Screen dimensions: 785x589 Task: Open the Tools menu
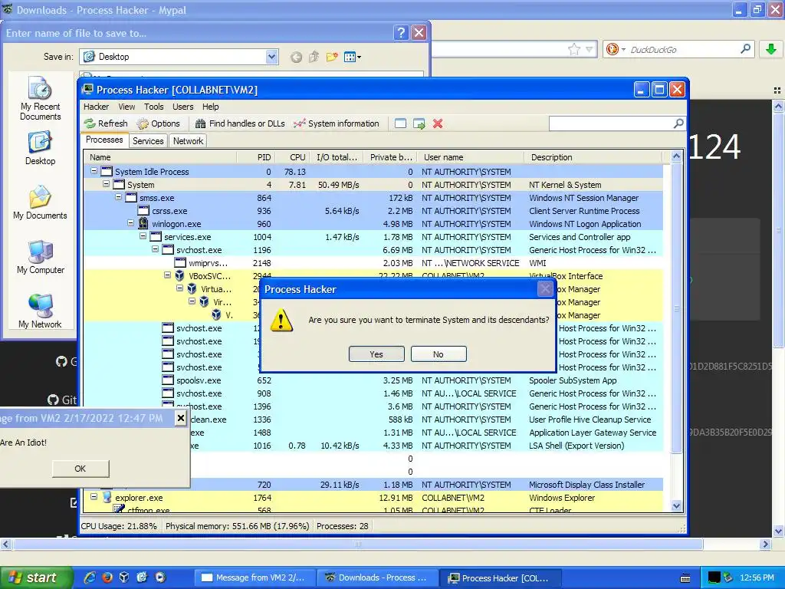point(153,107)
